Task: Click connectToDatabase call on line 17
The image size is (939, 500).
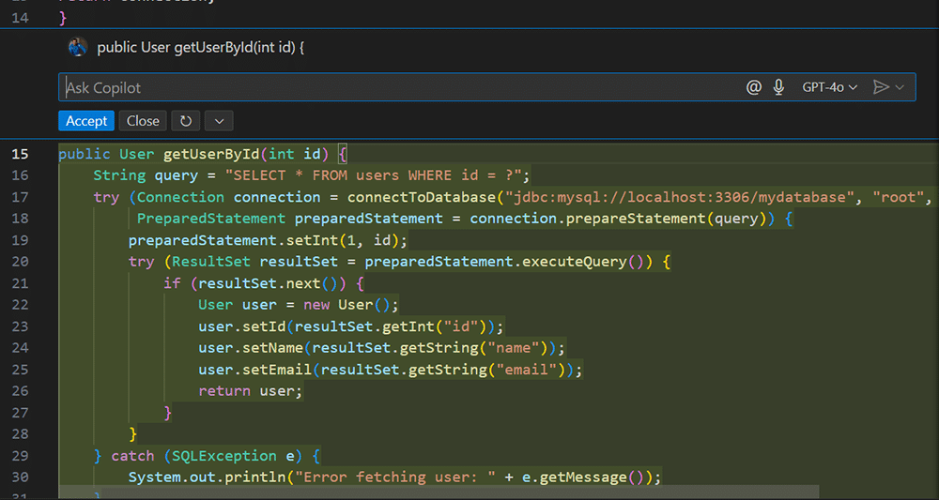Action: coord(422,197)
